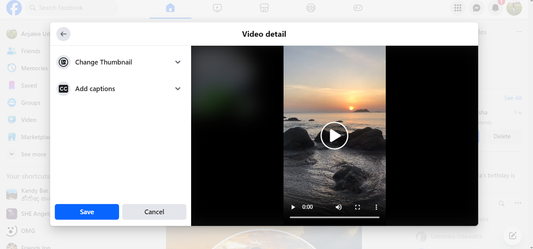Open the Gaming tab in the top navigation
Viewport: 533px width, 249px height.
(358, 8)
